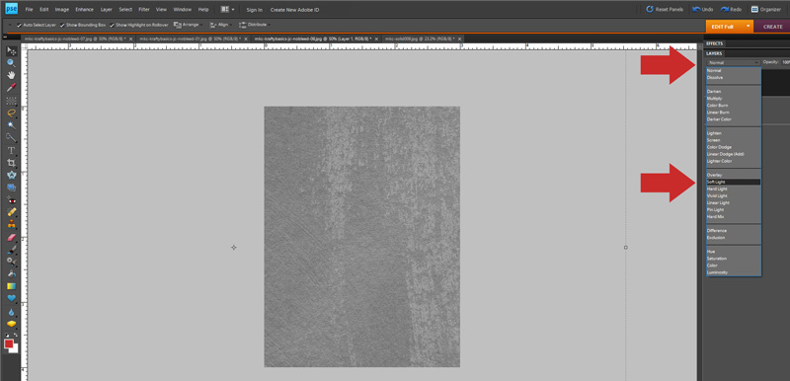Click the Reset Panels button
790x381 pixels.
(665, 9)
